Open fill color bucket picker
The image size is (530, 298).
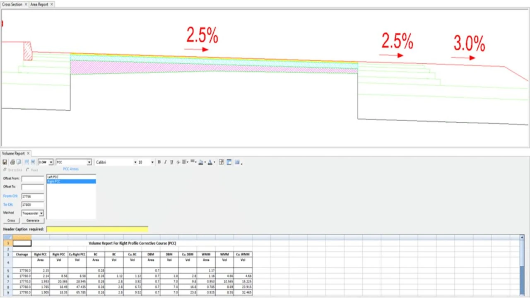(x=202, y=162)
